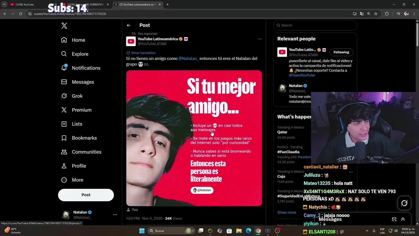This screenshot has width=419, height=236.
Task: Click the address bar URL
Action: coord(70,14)
